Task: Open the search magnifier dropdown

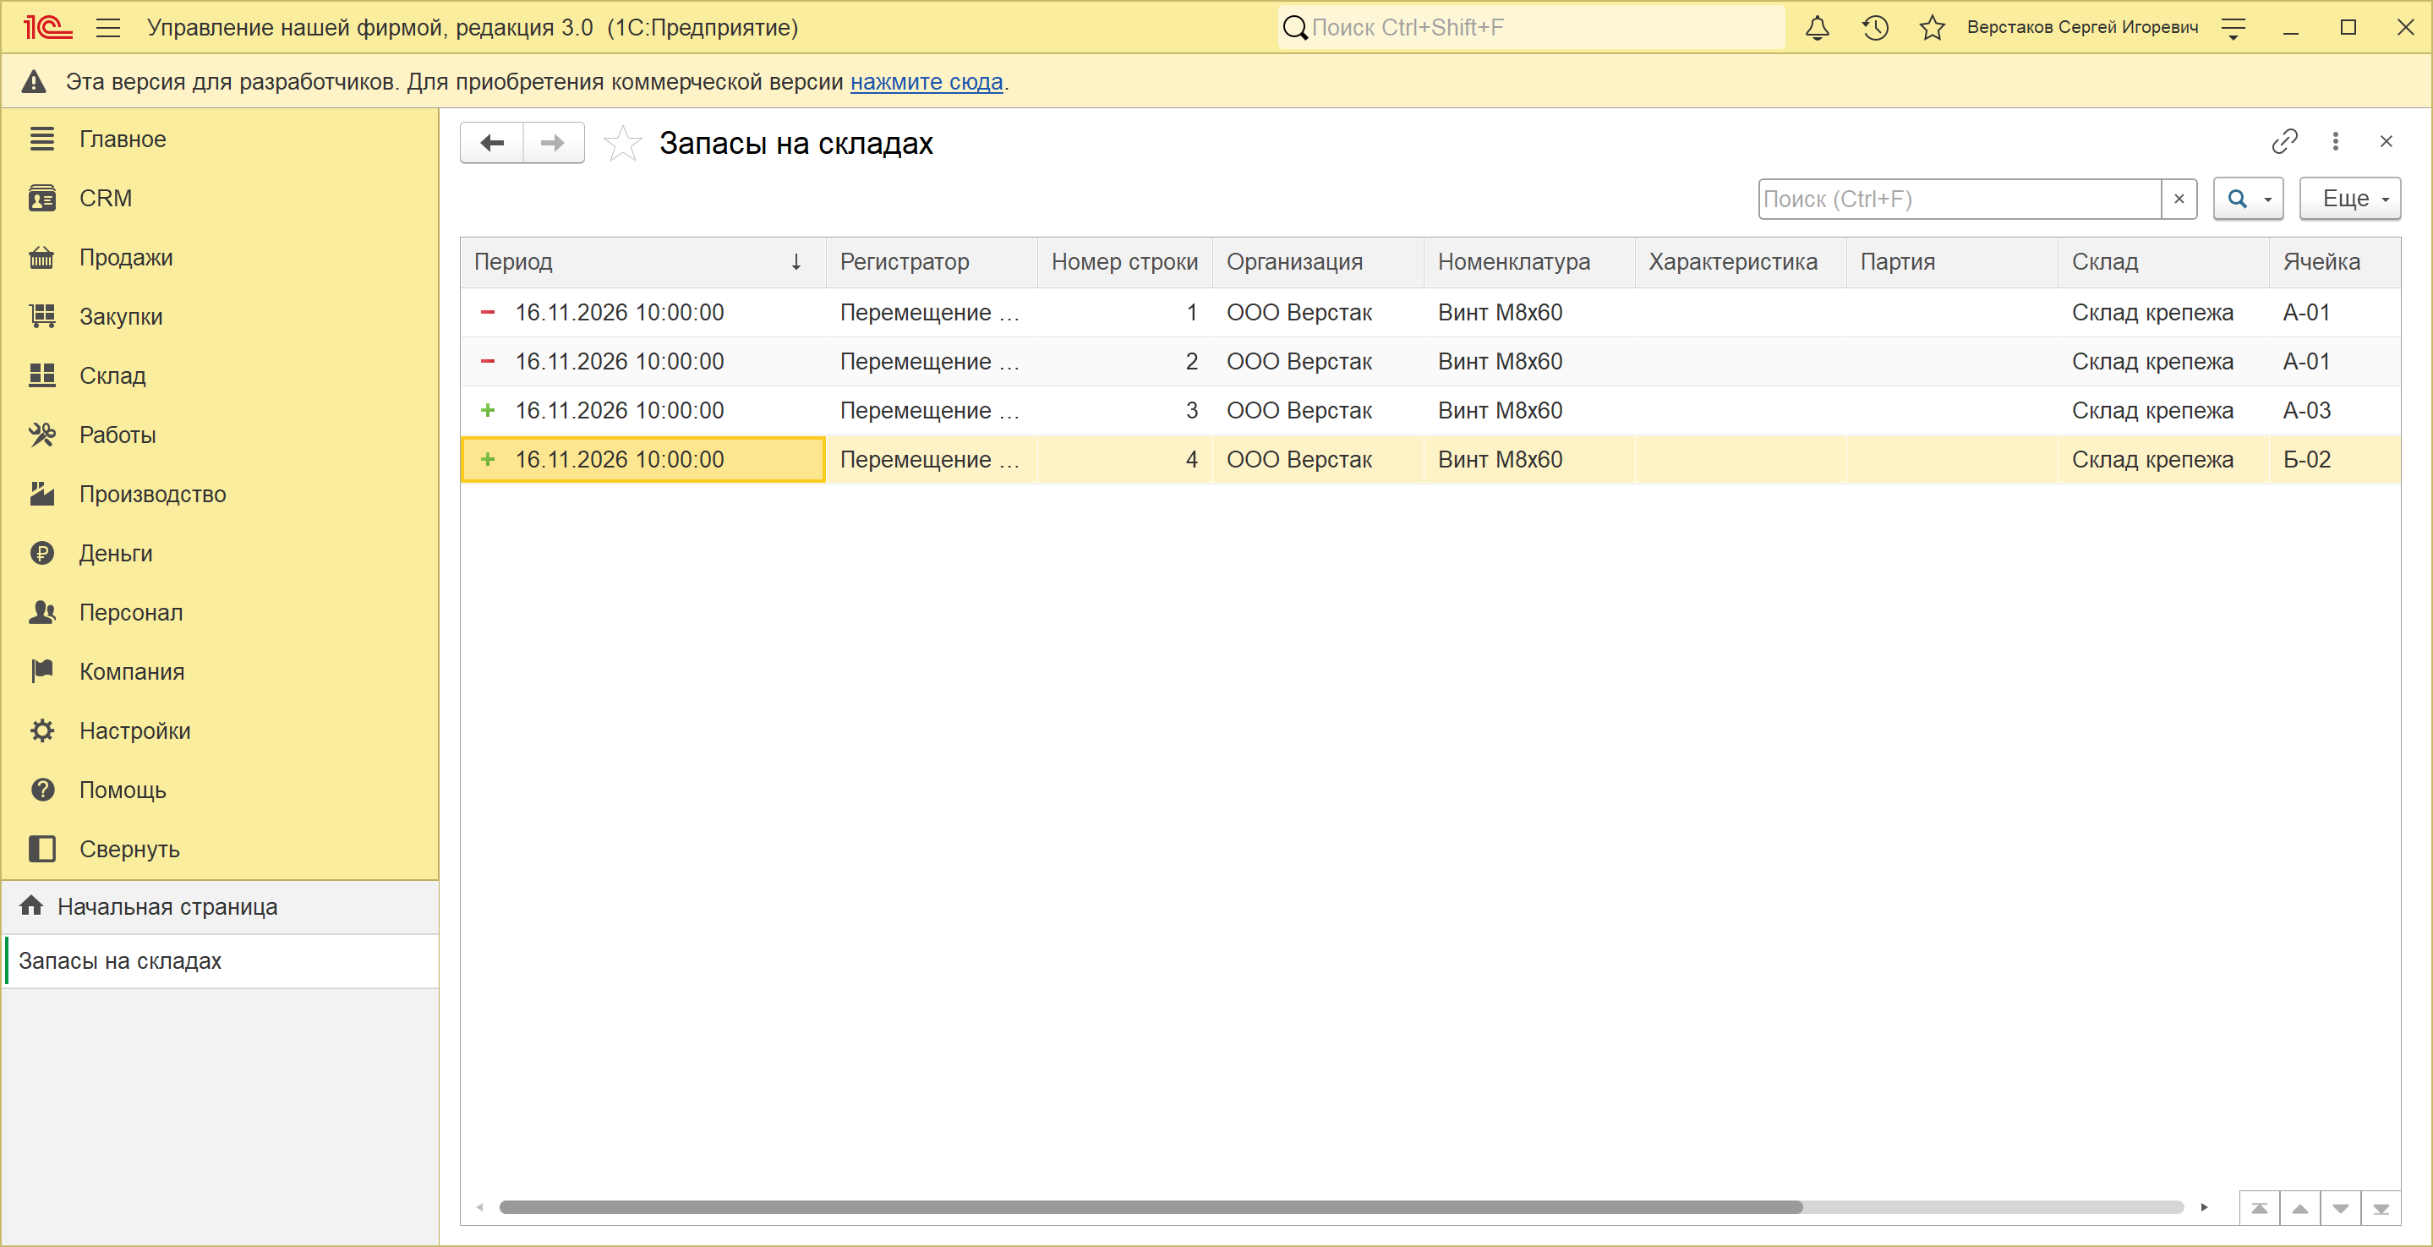Action: click(2248, 200)
